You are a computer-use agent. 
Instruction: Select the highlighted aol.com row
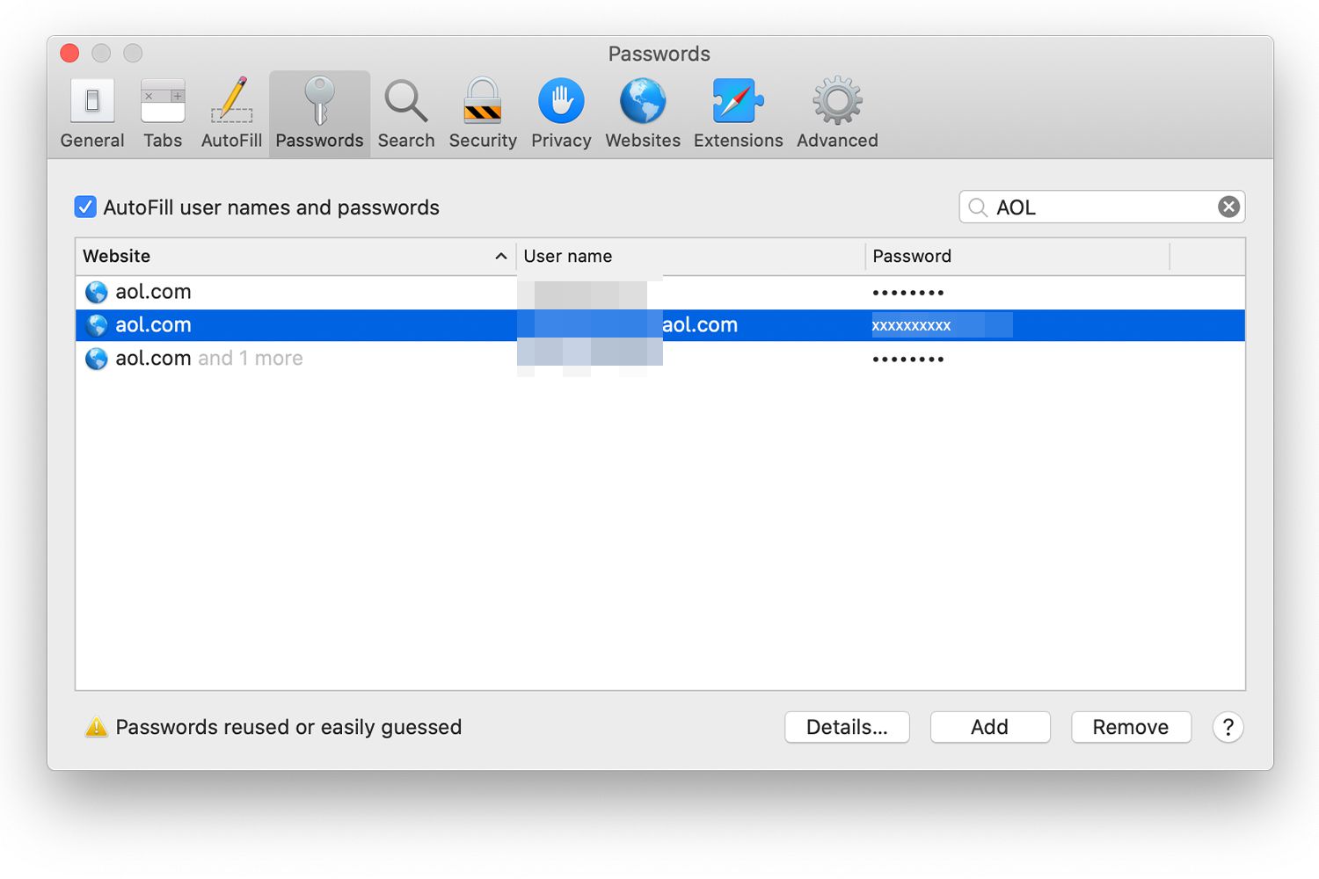pos(660,325)
